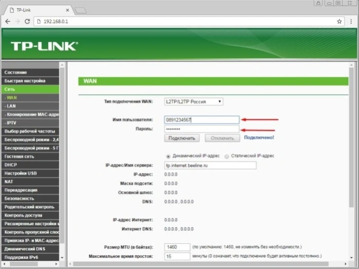Open Контроль доступа menu item
This screenshot has width=359, height=269.
[x=30, y=216]
